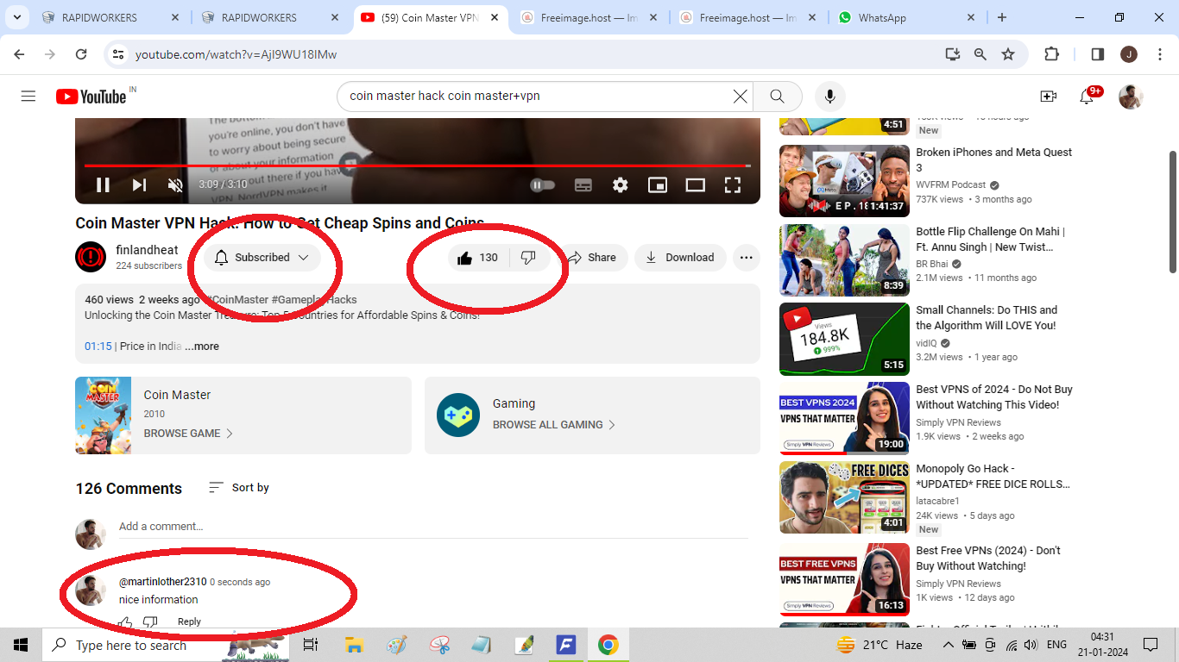Reply to the nice information comment
The image size is (1179, 662).
(189, 621)
